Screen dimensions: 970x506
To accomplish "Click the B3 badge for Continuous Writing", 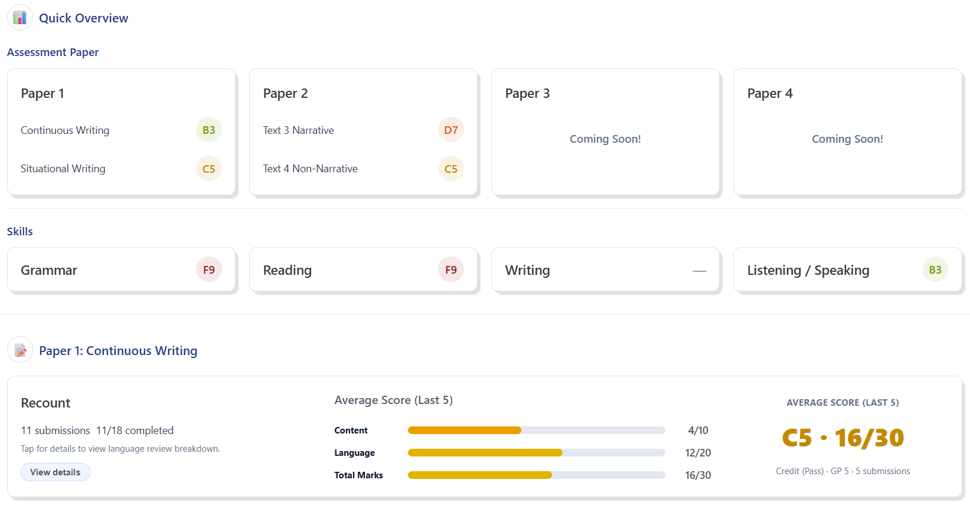I will coord(209,130).
